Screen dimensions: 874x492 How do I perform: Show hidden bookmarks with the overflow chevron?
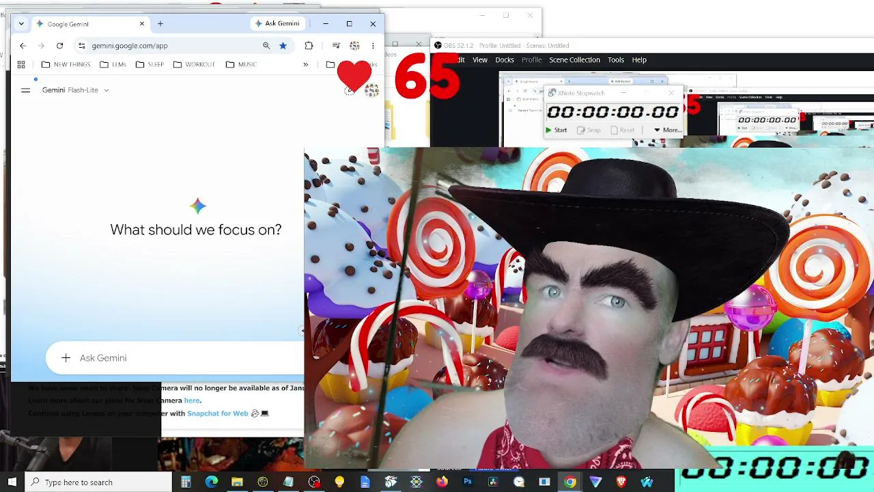[x=306, y=64]
